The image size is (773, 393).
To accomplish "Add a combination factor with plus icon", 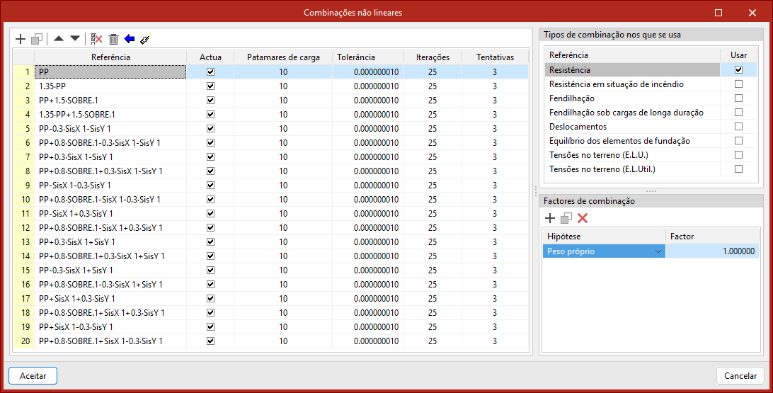I will pyautogui.click(x=550, y=218).
